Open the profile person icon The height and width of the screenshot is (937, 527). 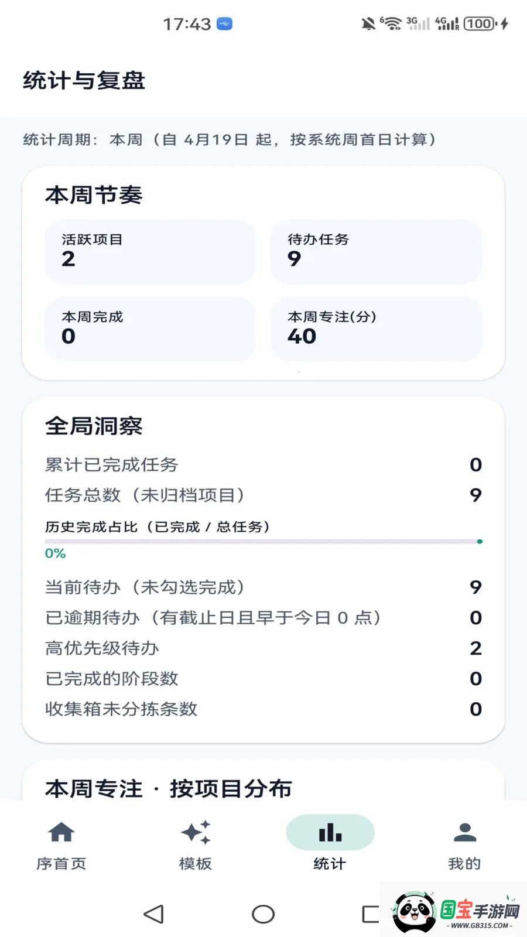point(464,832)
